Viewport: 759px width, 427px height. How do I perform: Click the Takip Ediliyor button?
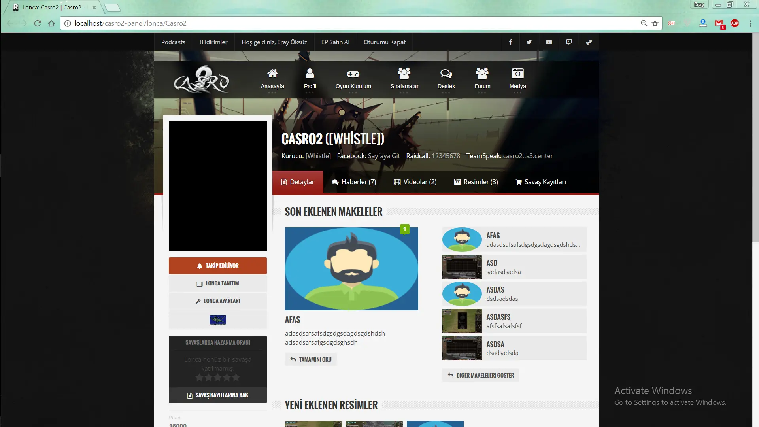click(x=218, y=266)
